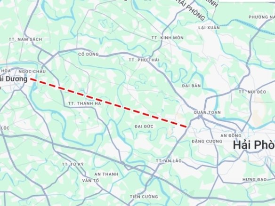The width and height of the screenshot is (275, 206).
Task: Select the Đặng Cương label
Action: click(207, 141)
